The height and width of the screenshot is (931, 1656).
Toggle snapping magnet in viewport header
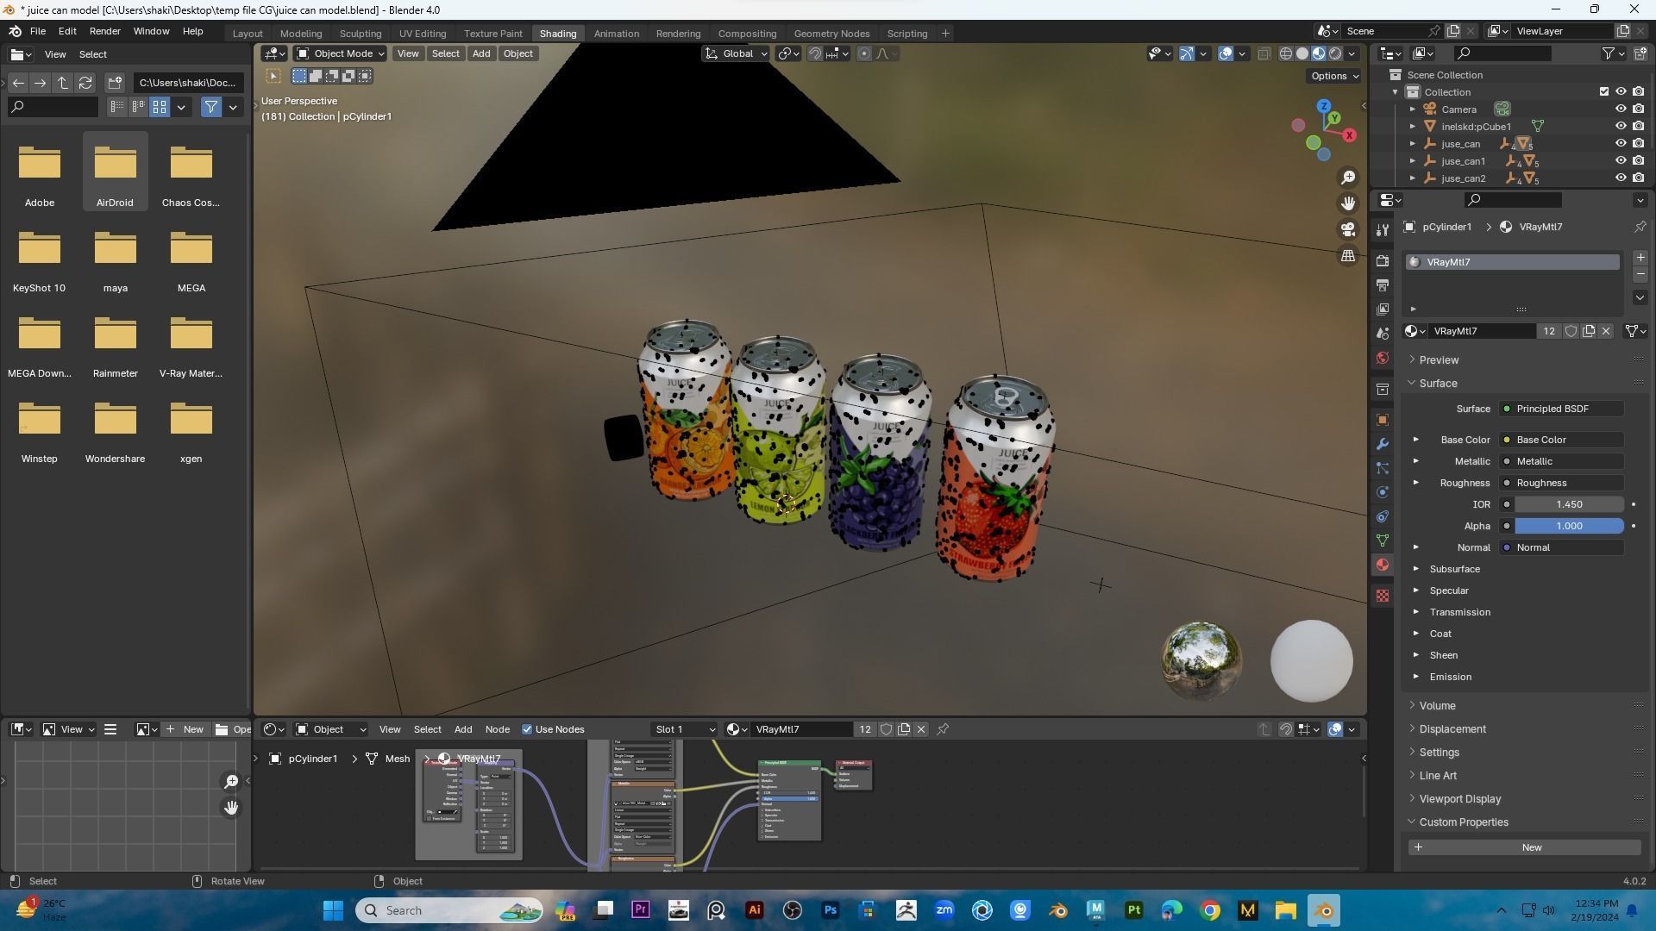point(814,53)
